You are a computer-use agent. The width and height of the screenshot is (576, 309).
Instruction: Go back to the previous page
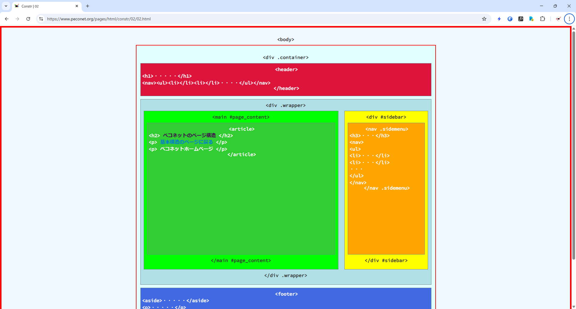[7, 19]
